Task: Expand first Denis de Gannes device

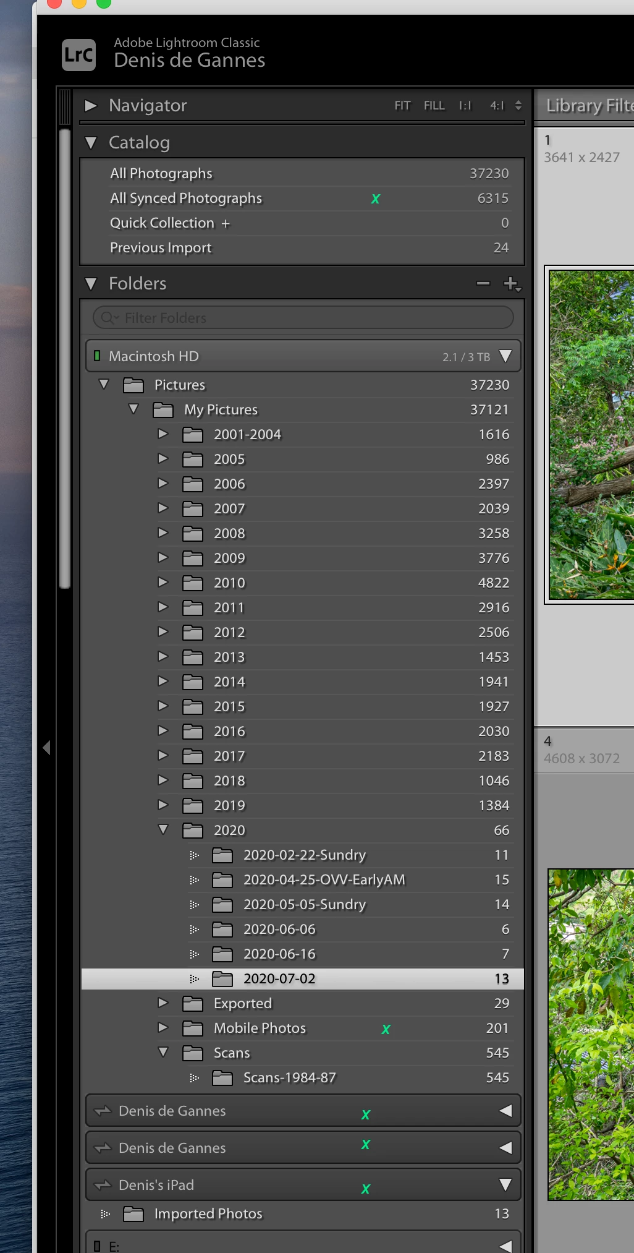Action: click(x=505, y=1111)
